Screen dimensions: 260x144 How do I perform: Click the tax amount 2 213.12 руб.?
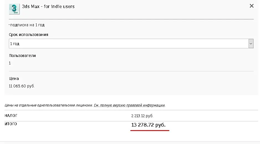(142, 116)
